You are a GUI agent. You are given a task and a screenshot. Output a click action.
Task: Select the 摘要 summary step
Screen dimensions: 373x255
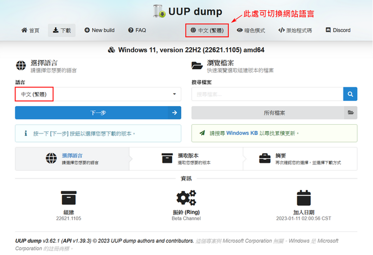click(300, 159)
